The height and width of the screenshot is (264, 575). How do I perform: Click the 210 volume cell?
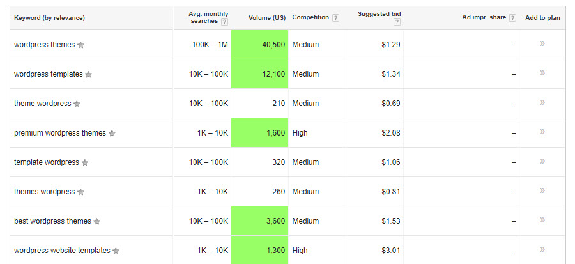pos(259,104)
